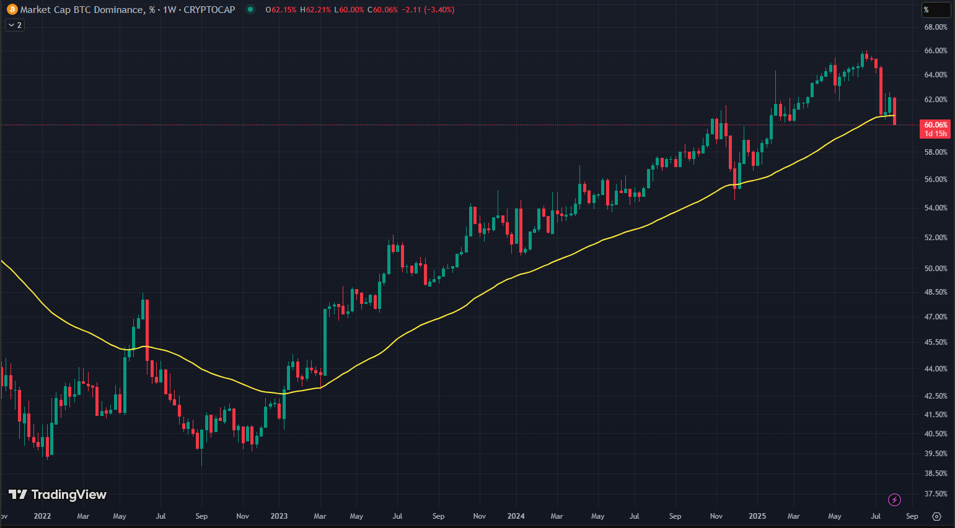Click the 2023 label on the time axis

279,516
